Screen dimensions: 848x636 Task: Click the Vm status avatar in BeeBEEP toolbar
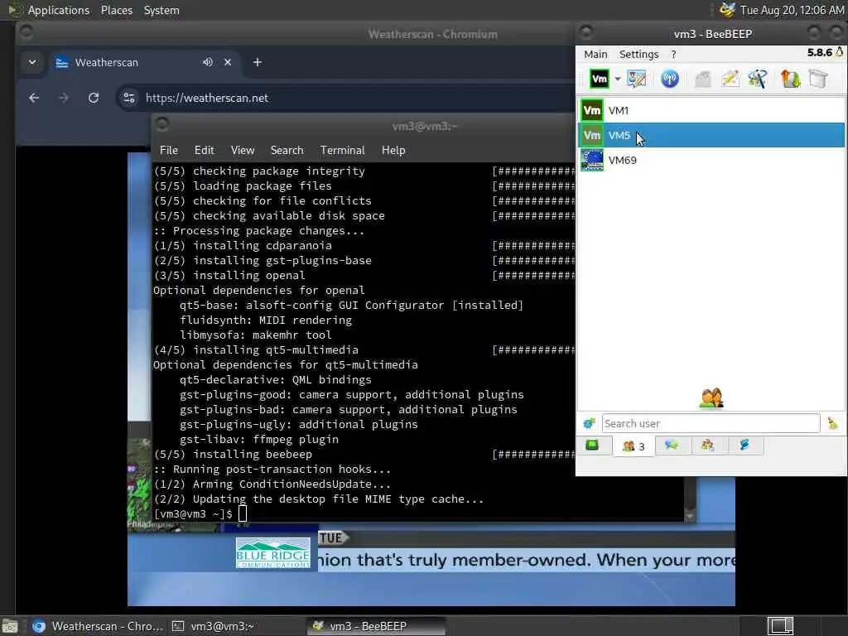[599, 79]
